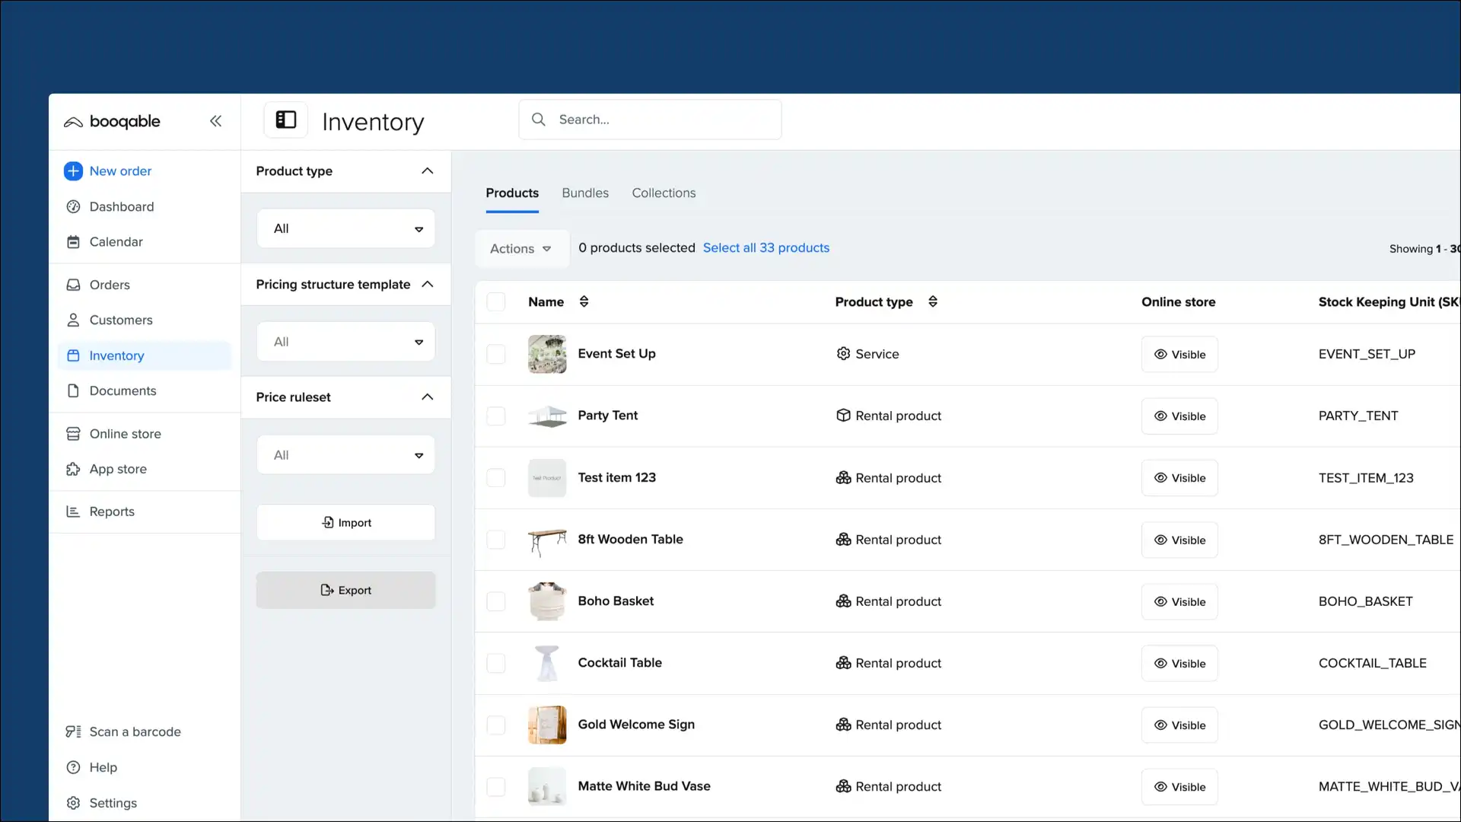Click the Scan a barcode icon
Screen dimensions: 1461x822
tap(72, 731)
